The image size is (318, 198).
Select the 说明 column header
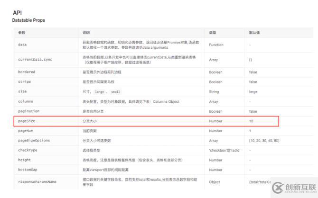(86, 33)
